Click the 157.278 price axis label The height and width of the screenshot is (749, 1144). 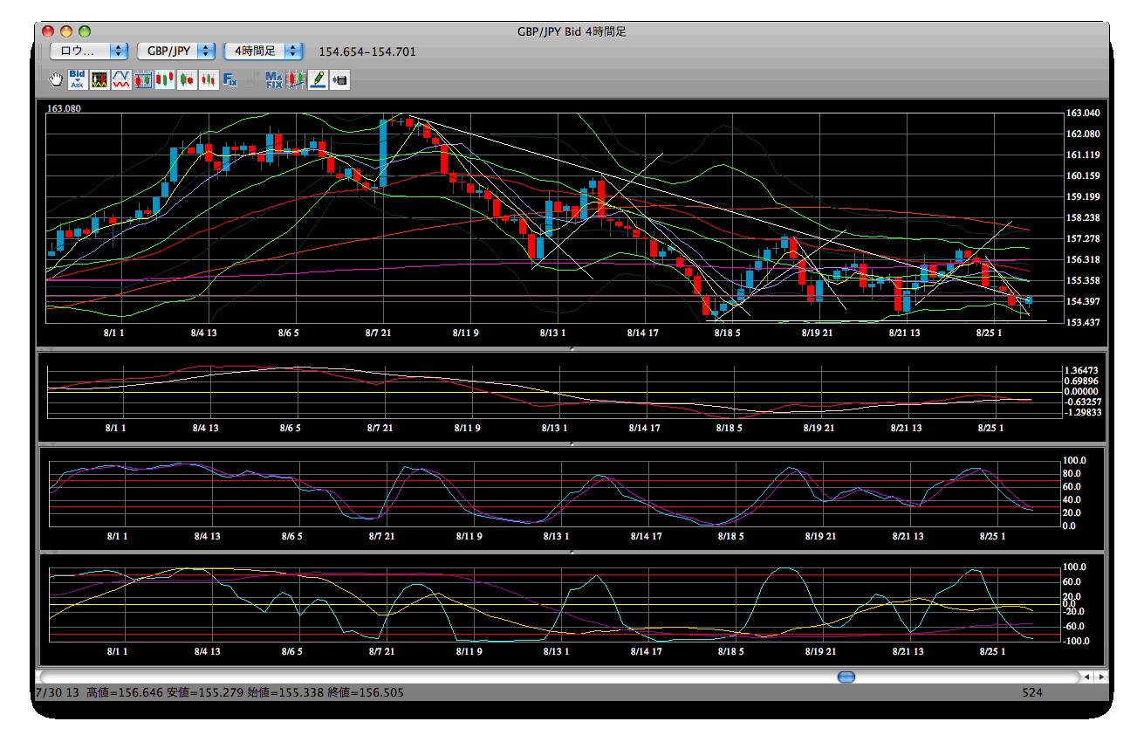click(x=1083, y=239)
